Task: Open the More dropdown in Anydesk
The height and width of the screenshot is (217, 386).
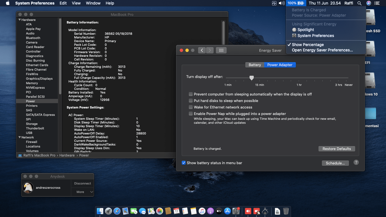Action: (x=83, y=192)
